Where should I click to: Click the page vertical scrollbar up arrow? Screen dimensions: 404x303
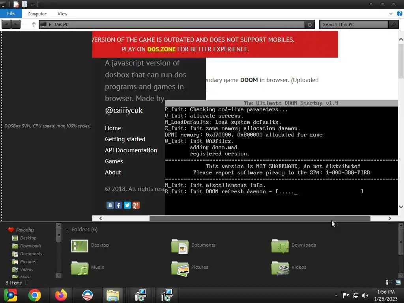click(401, 39)
